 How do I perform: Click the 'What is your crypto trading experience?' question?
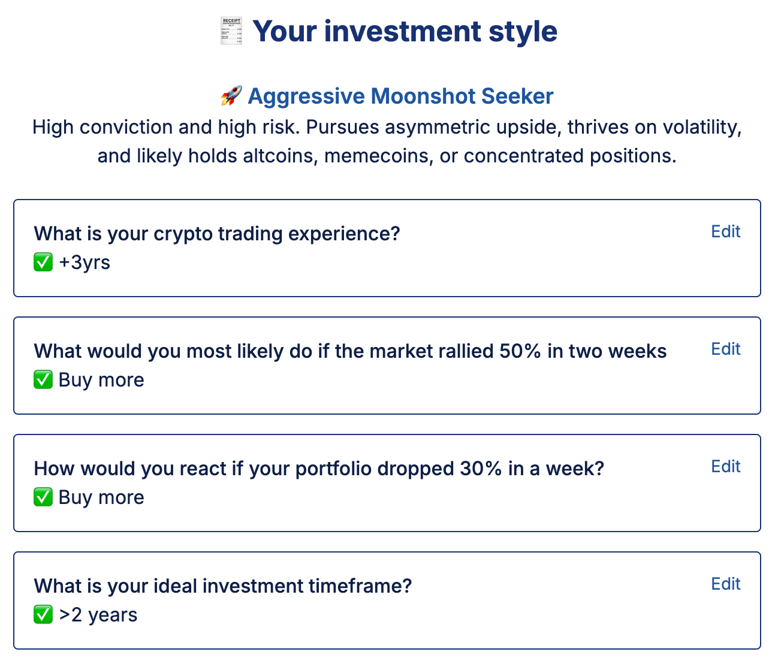[x=217, y=234]
